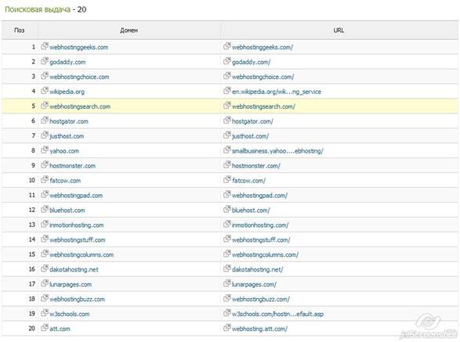Click external-link icon beside hostgator.com domain
This screenshot has height=342, width=460.
point(45,121)
